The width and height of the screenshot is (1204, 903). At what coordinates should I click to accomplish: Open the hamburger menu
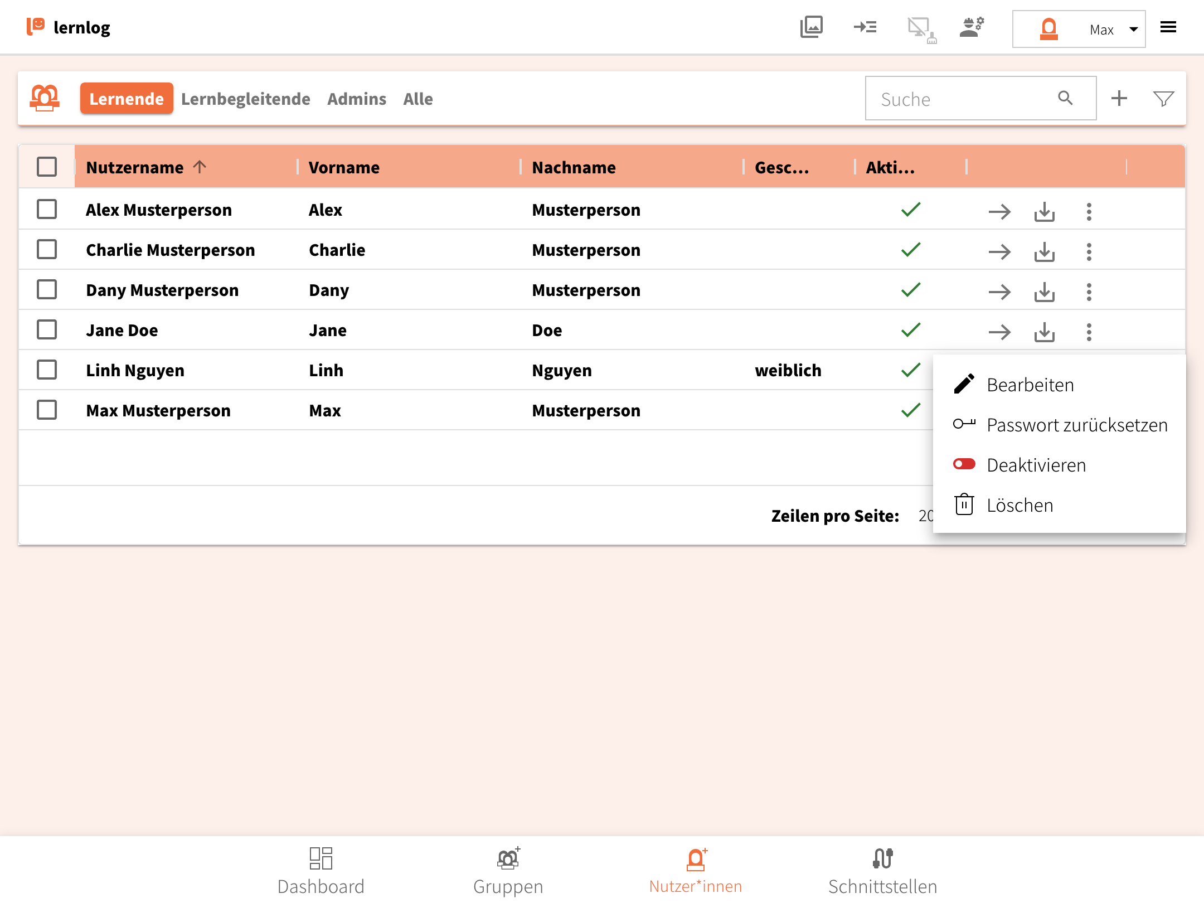(x=1168, y=27)
